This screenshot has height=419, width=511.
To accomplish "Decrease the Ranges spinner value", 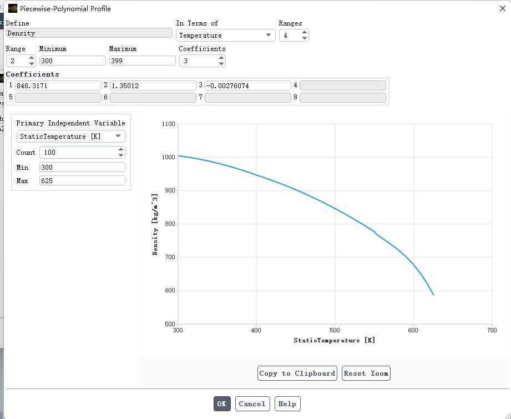I will click(305, 38).
